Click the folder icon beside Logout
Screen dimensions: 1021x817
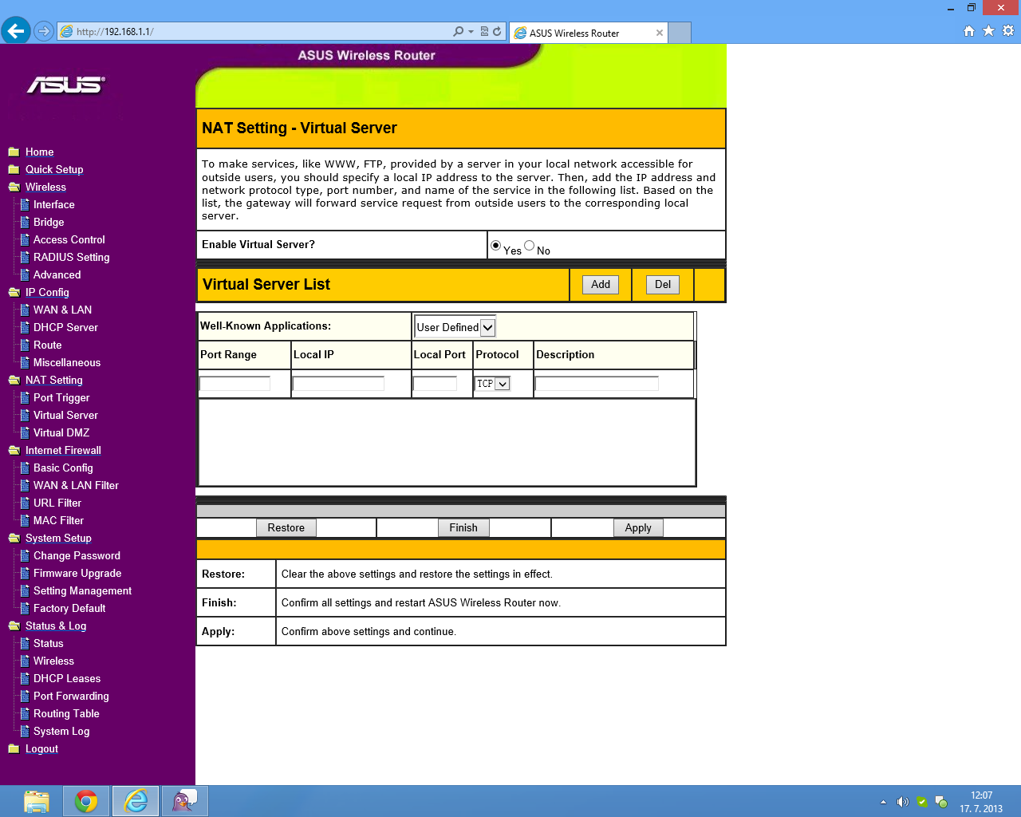[x=14, y=748]
